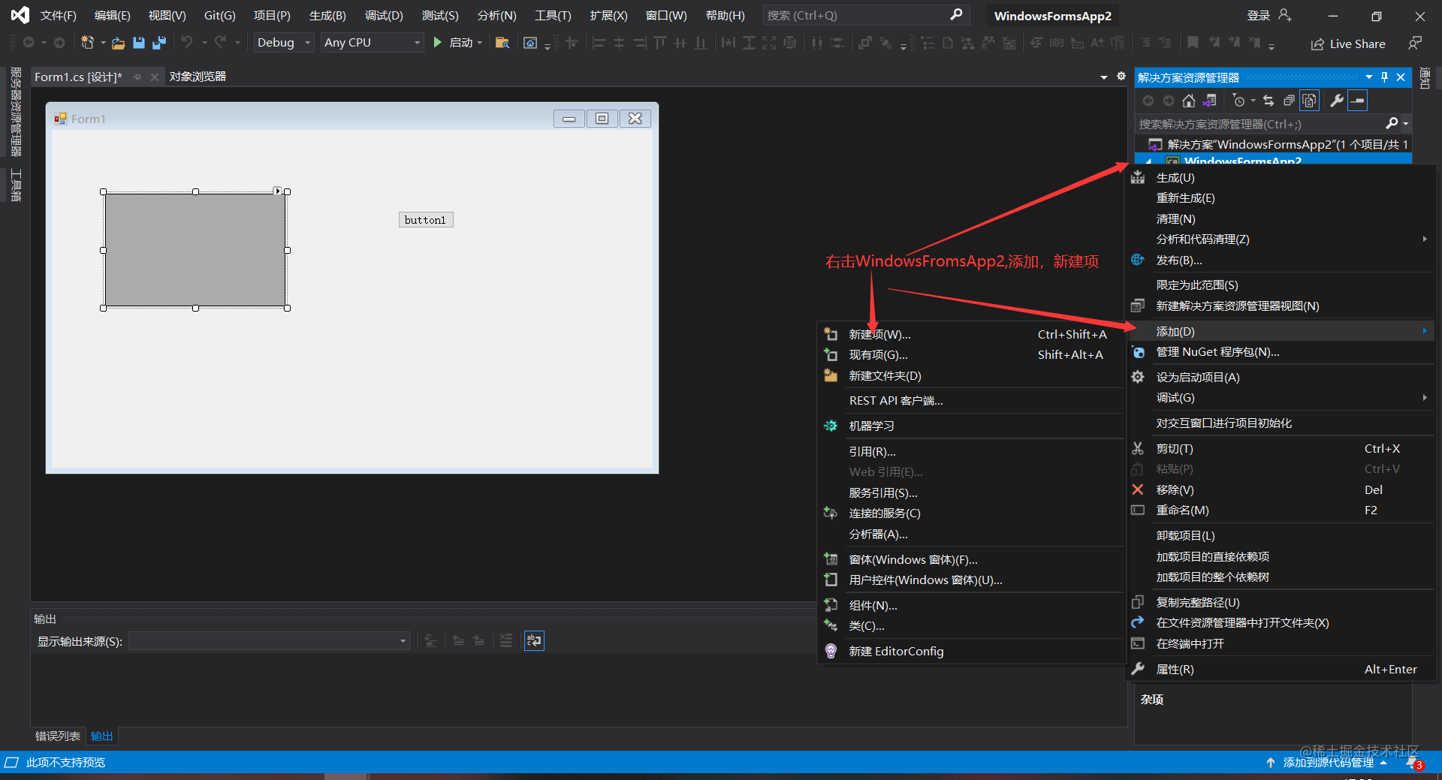Click the feedback icon beside Live Share
This screenshot has width=1442, height=780.
[1415, 44]
